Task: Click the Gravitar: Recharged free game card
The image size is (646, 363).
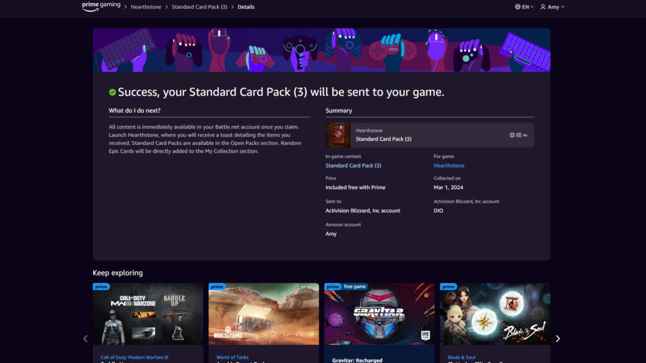Action: point(379,314)
